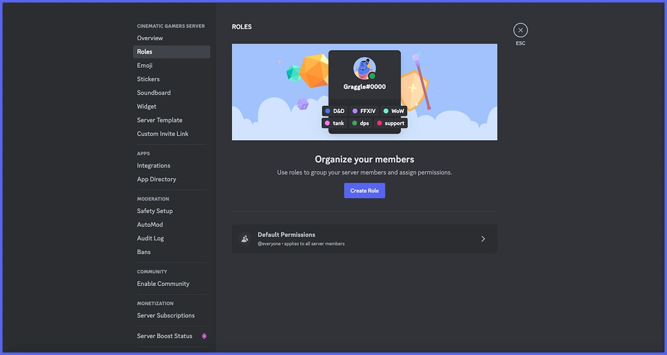The width and height of the screenshot is (667, 355).
Task: Open the Overview settings page
Action: [x=150, y=38]
